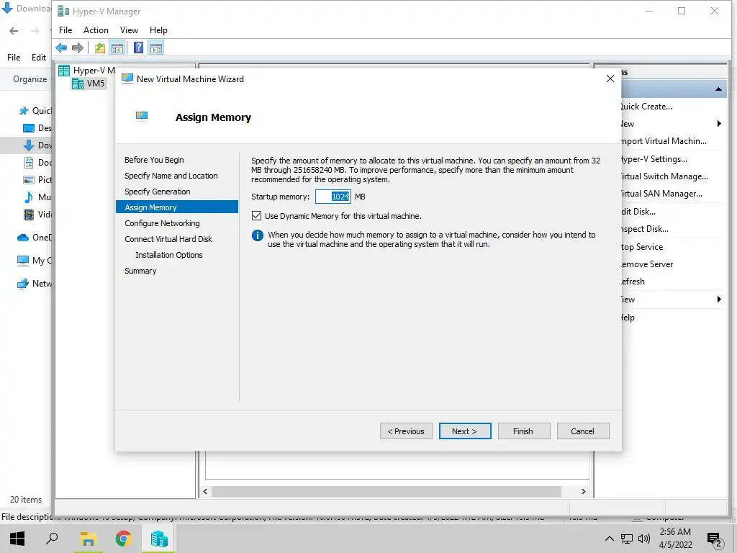
Task: Select the VM5 server icon in tree
Action: tap(78, 84)
